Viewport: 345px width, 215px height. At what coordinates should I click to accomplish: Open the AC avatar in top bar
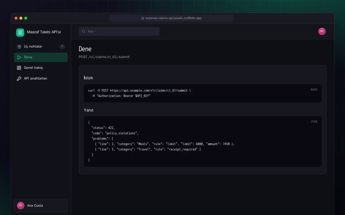[322, 31]
